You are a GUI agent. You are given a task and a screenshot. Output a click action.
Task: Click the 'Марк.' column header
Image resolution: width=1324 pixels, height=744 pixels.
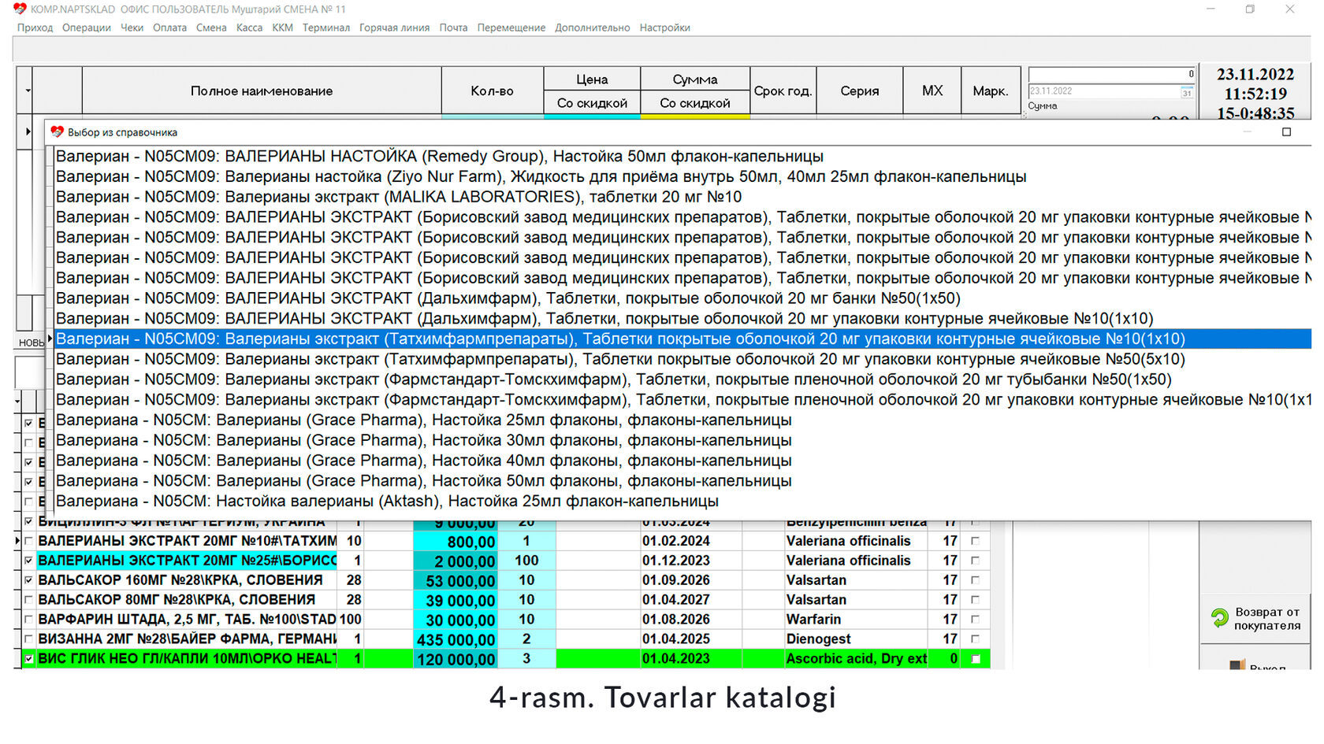(x=990, y=91)
